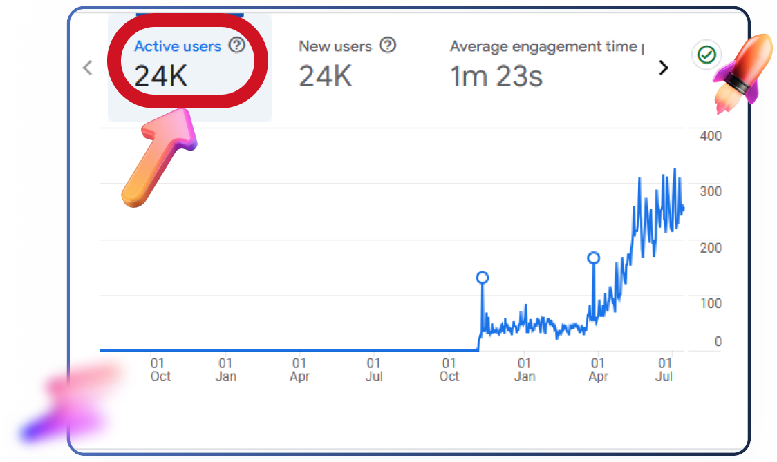This screenshot has height=462, width=777.
Task: Click the 1m 23s engagement time value
Action: pyautogui.click(x=496, y=77)
